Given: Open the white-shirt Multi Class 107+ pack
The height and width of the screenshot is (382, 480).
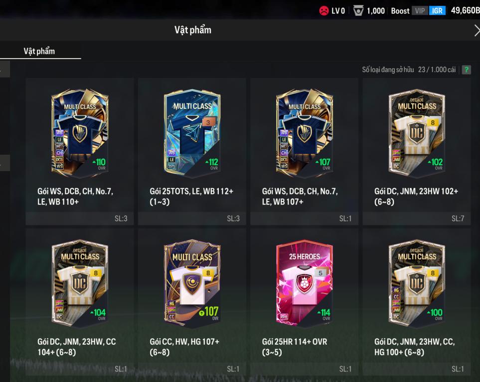Looking at the screenshot, I should pyautogui.click(x=192, y=302).
